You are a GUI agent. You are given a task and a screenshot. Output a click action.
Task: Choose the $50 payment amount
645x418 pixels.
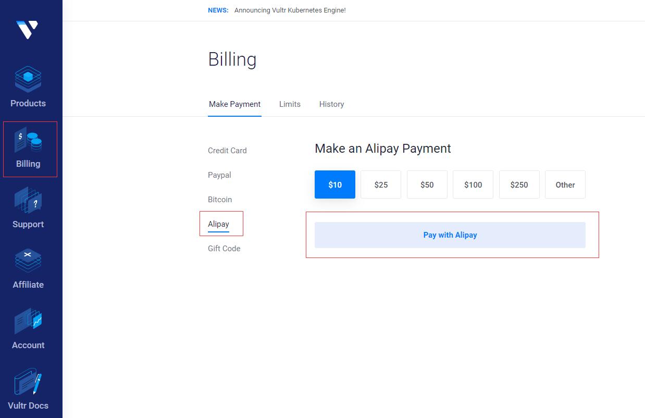click(x=427, y=185)
